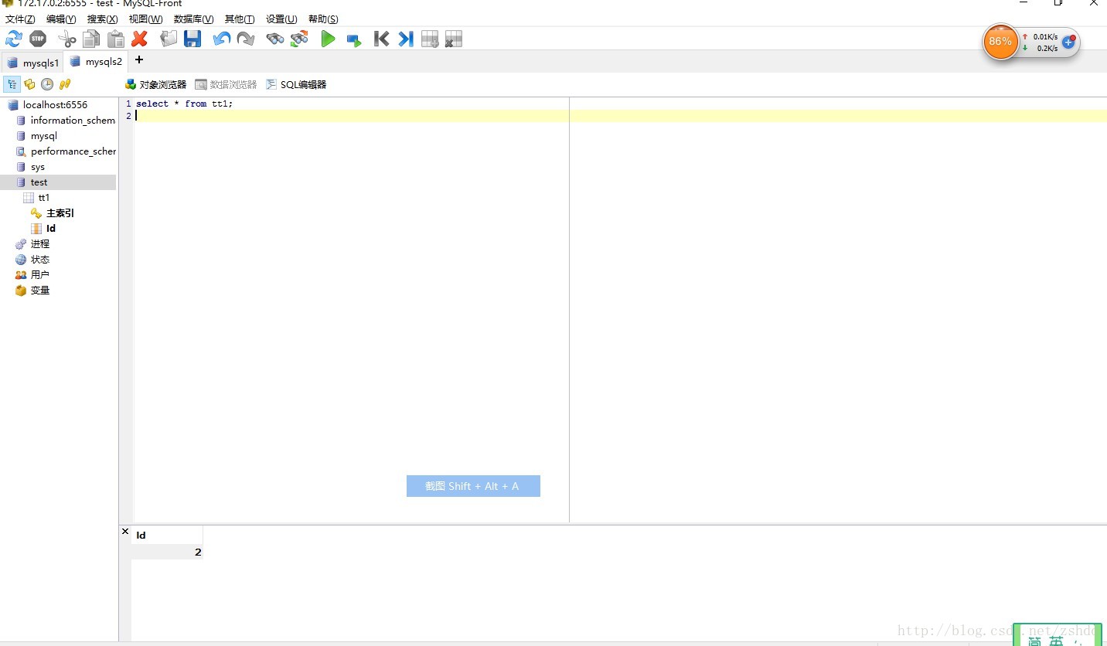Jump to last record icon
This screenshot has height=646, width=1107.
[x=406, y=39]
